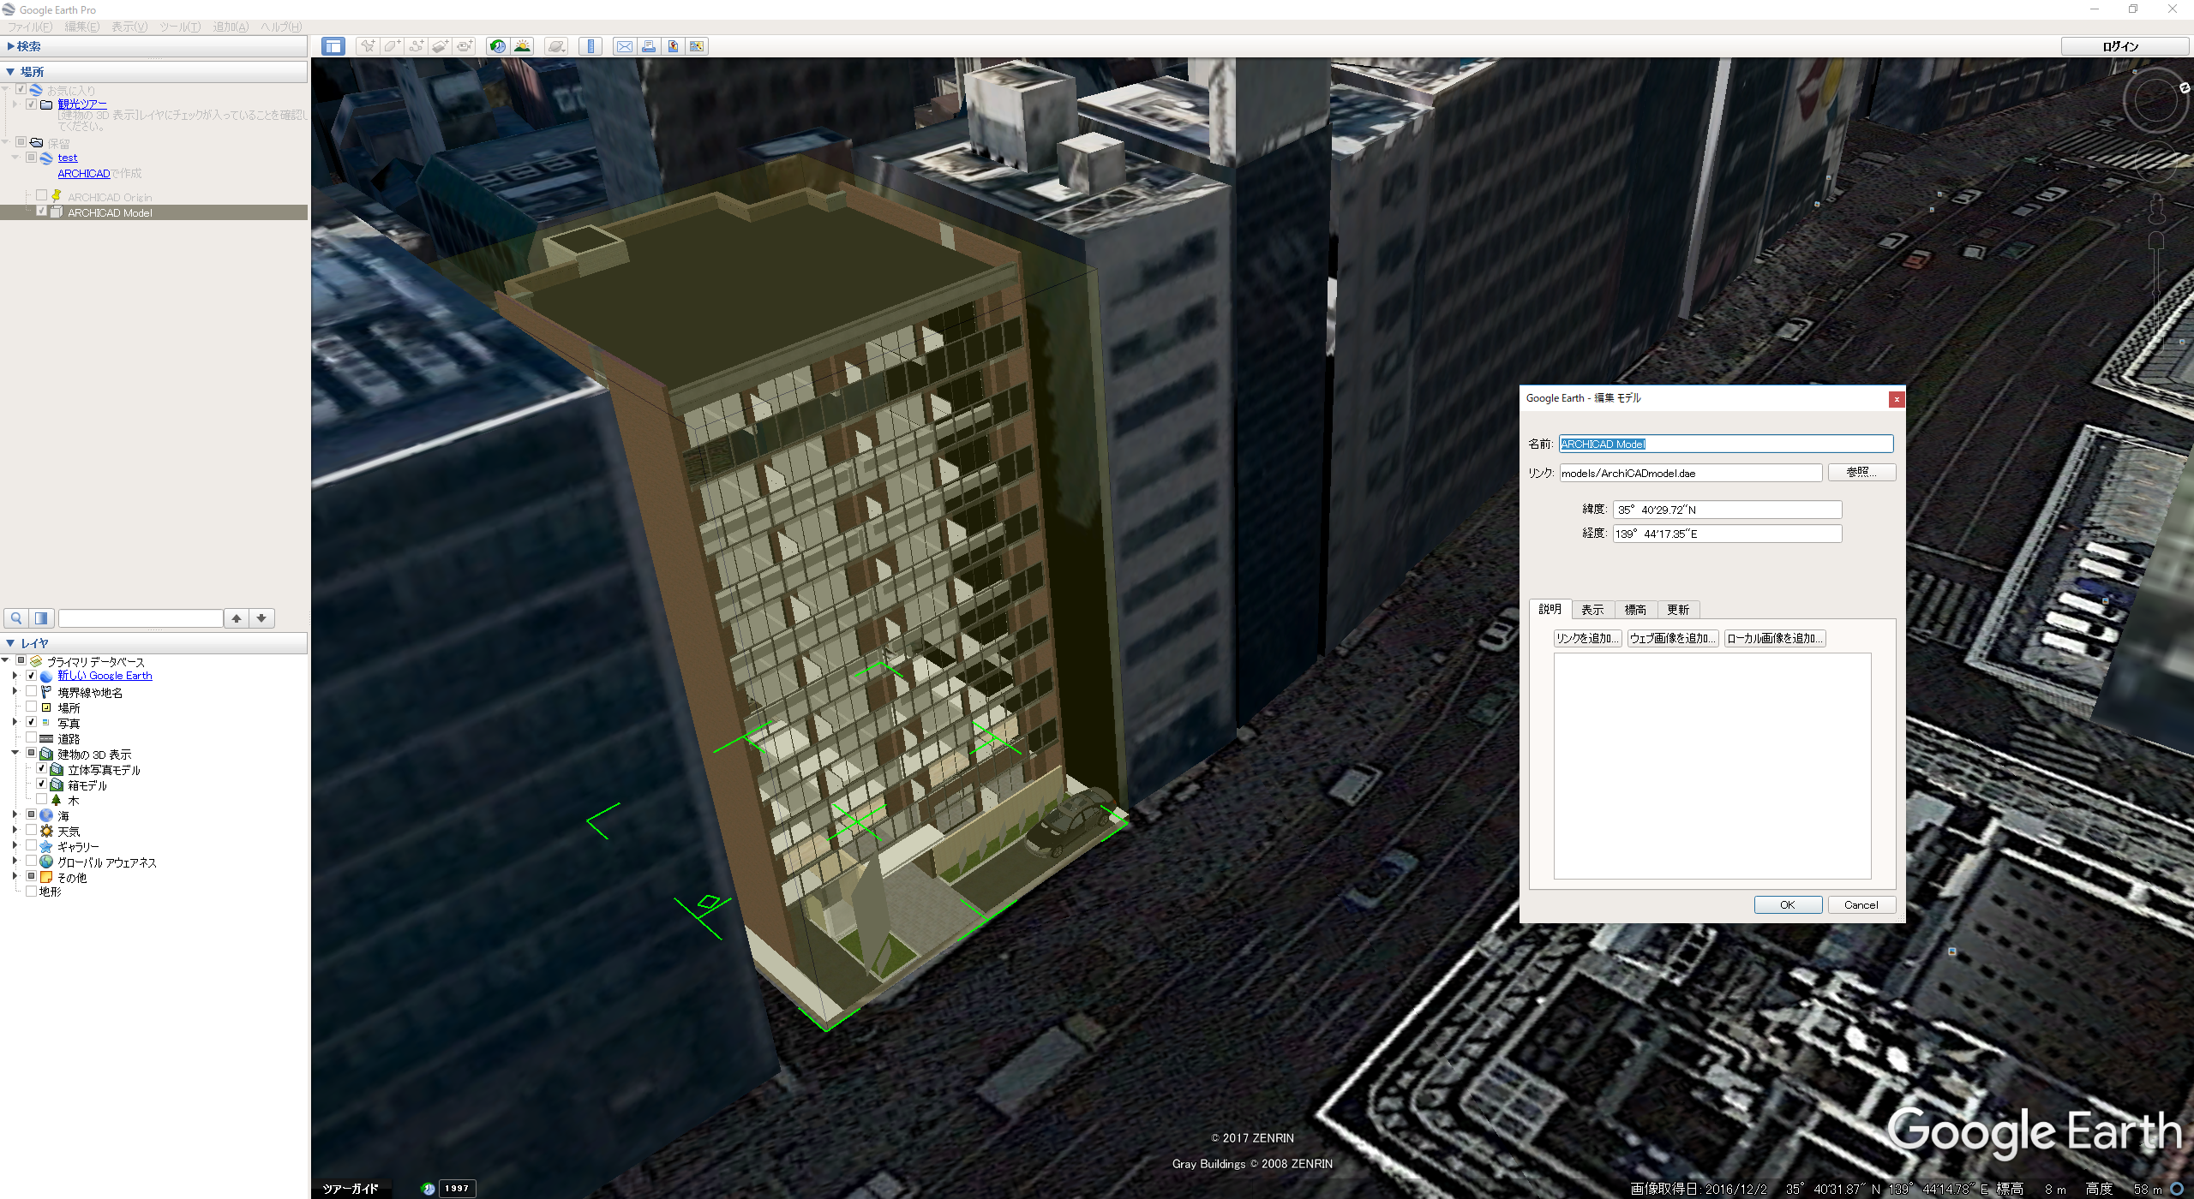
Task: Toggle the sidebar panel button
Action: [333, 46]
